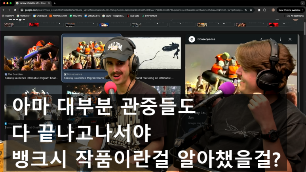Screen dimensions: 306x172
Task: Click the address bar URL field
Action: [134, 10]
